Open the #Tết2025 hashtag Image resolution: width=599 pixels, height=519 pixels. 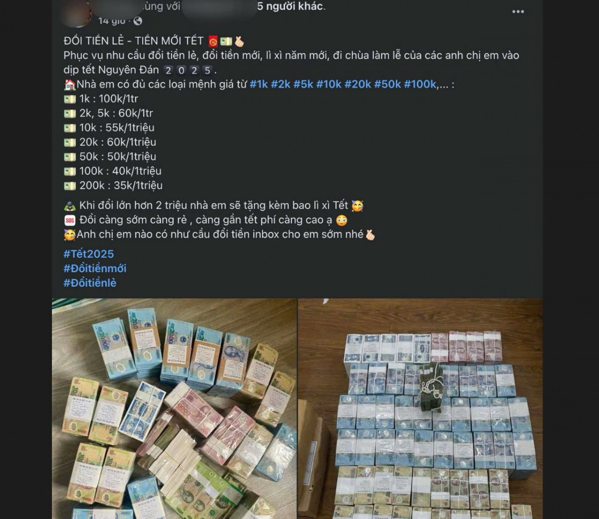(89, 254)
